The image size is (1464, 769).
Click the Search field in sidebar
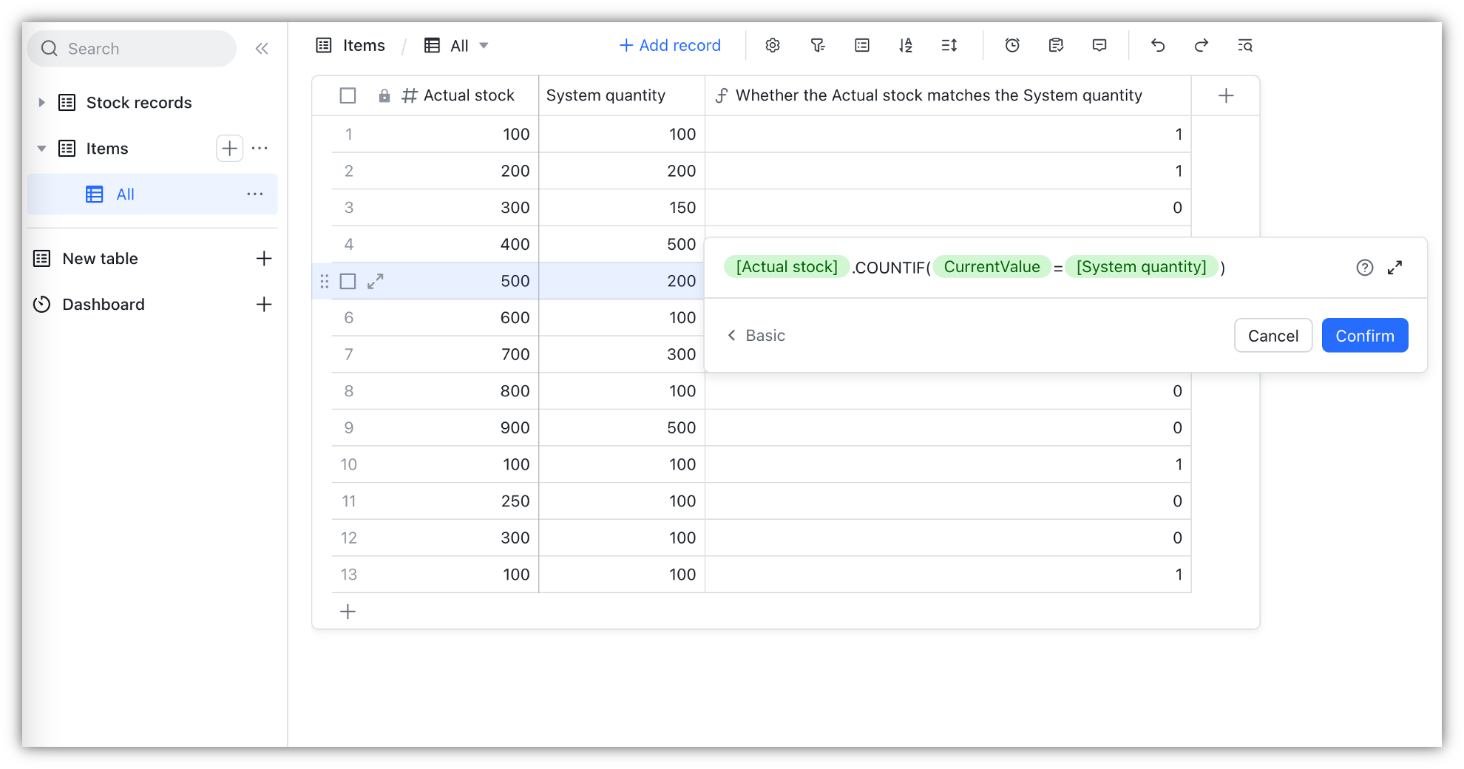[x=132, y=49]
